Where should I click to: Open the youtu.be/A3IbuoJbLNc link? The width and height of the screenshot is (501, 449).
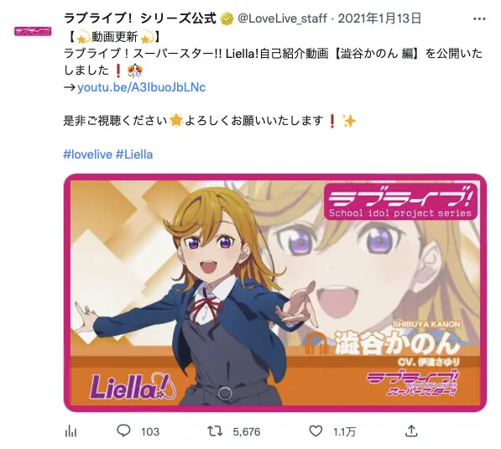click(x=141, y=87)
